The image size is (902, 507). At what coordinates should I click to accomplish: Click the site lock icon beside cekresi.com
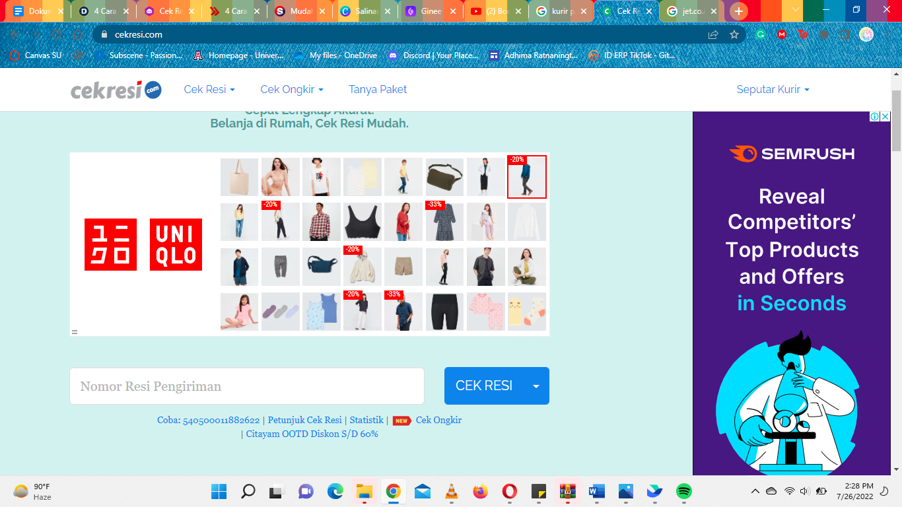click(104, 34)
